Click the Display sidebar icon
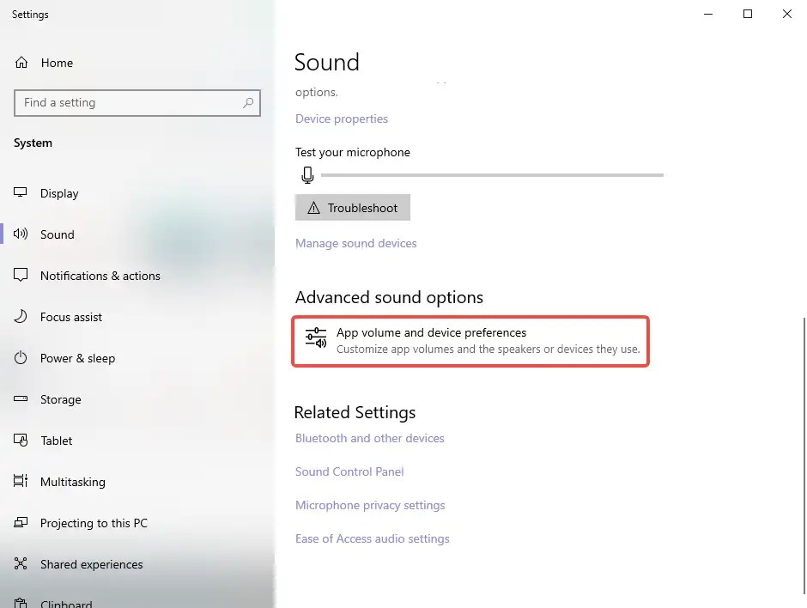The height and width of the screenshot is (608, 807). click(x=20, y=193)
